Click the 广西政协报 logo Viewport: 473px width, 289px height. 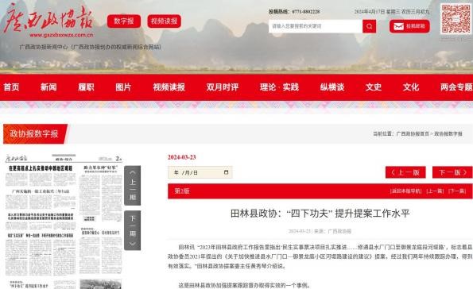pyautogui.click(x=48, y=19)
